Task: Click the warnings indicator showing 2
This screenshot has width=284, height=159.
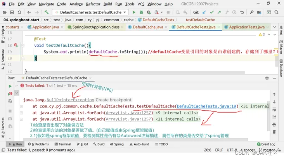Action: [262, 34]
